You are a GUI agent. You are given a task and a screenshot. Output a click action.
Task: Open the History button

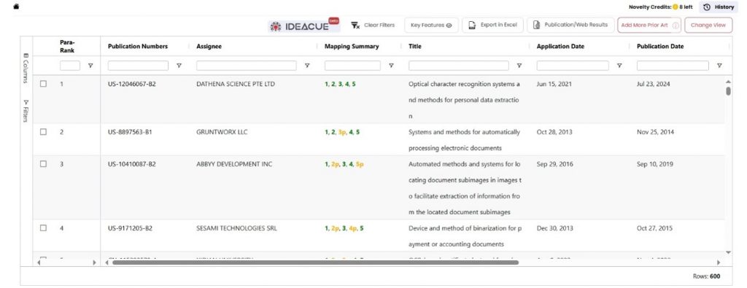tap(719, 7)
